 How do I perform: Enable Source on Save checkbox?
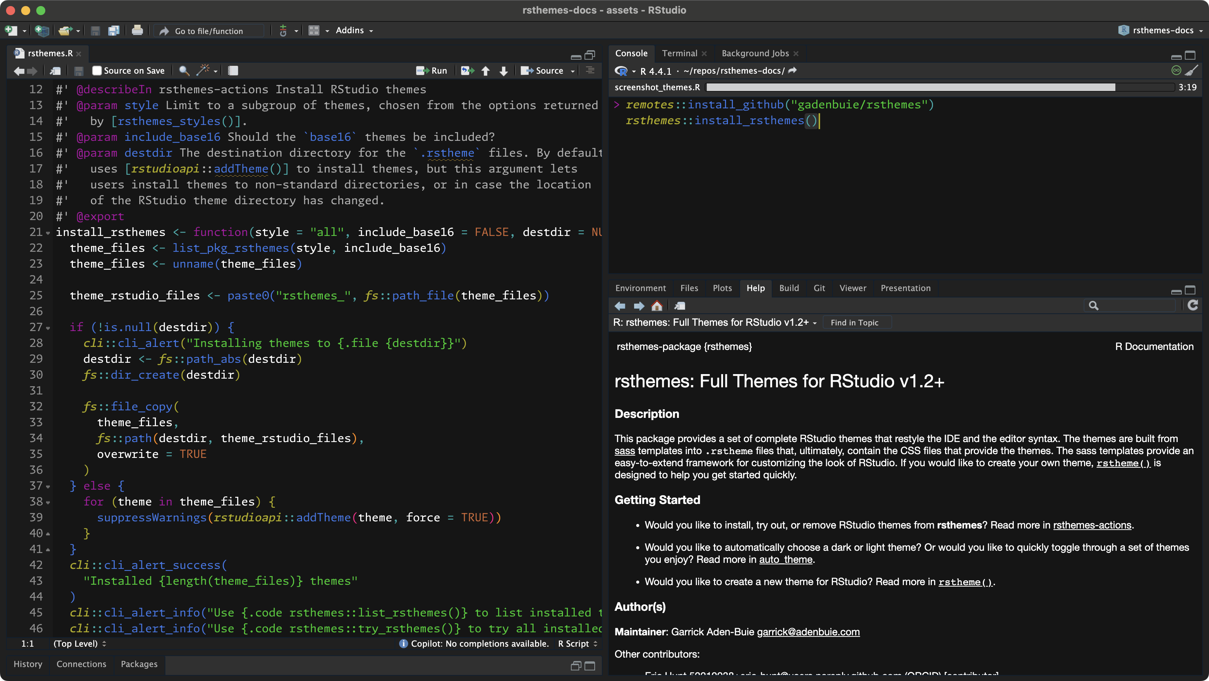point(97,70)
